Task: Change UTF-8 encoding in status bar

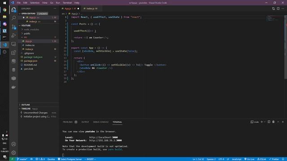Action: (221, 159)
